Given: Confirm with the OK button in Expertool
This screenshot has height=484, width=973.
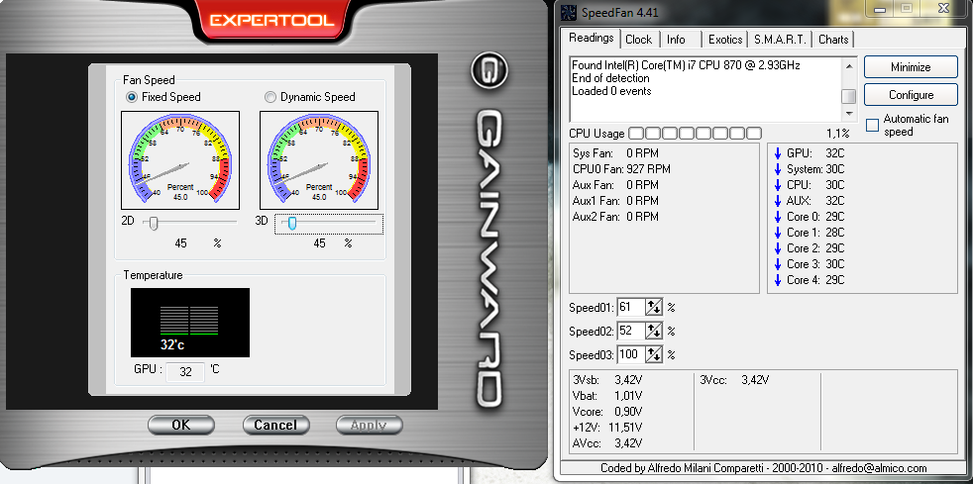Looking at the screenshot, I should click(x=181, y=426).
